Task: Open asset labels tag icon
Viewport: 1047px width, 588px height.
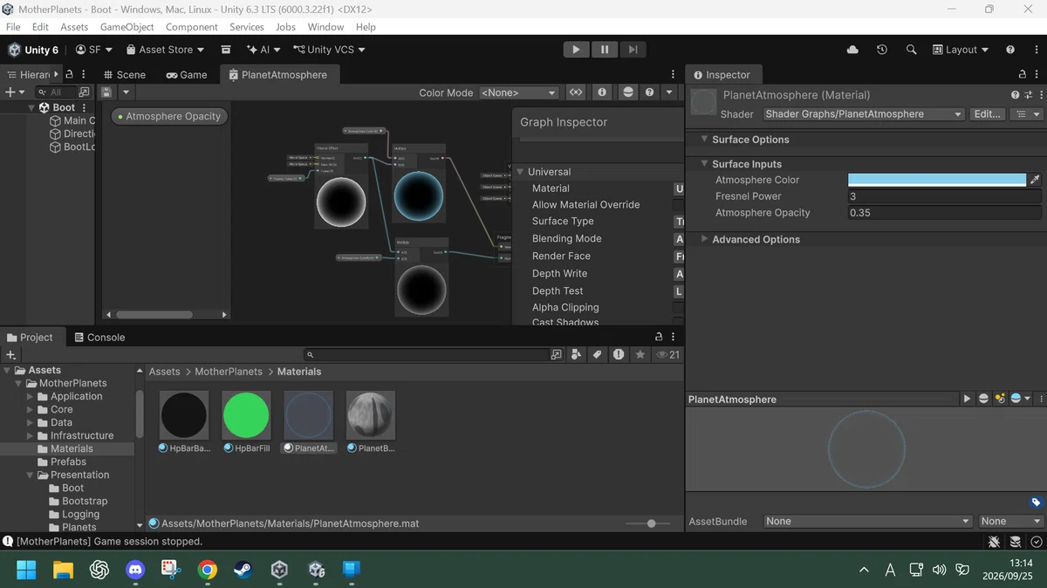Action: (1036, 503)
